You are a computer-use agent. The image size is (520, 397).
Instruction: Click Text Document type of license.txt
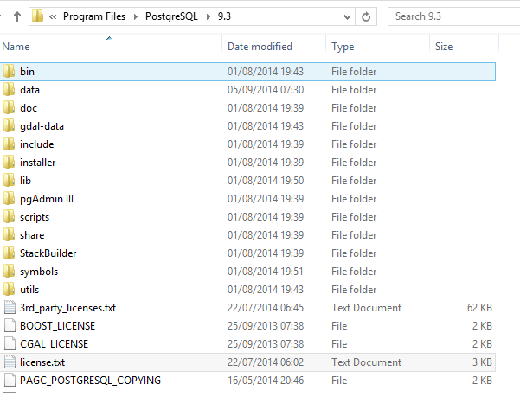pyautogui.click(x=367, y=362)
